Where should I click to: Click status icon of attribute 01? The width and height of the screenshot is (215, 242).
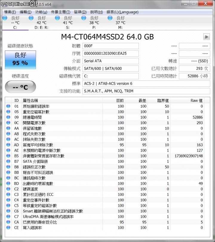tap(8, 106)
